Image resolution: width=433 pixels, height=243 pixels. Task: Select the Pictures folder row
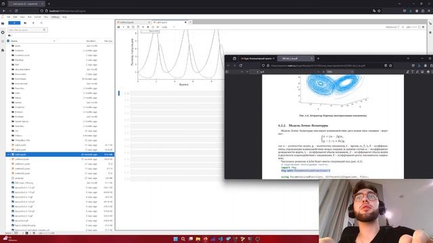tap(60, 112)
